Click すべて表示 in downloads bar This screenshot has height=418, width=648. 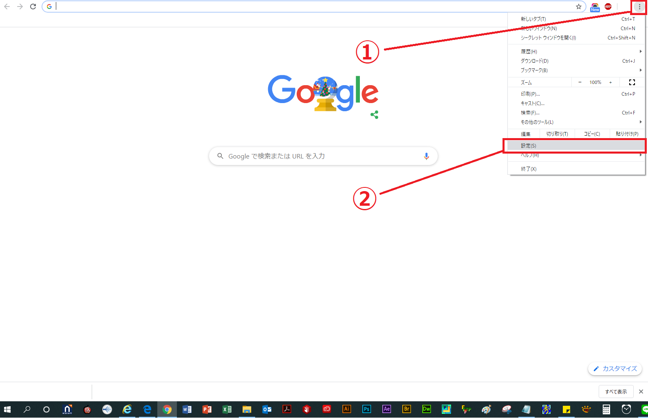616,392
